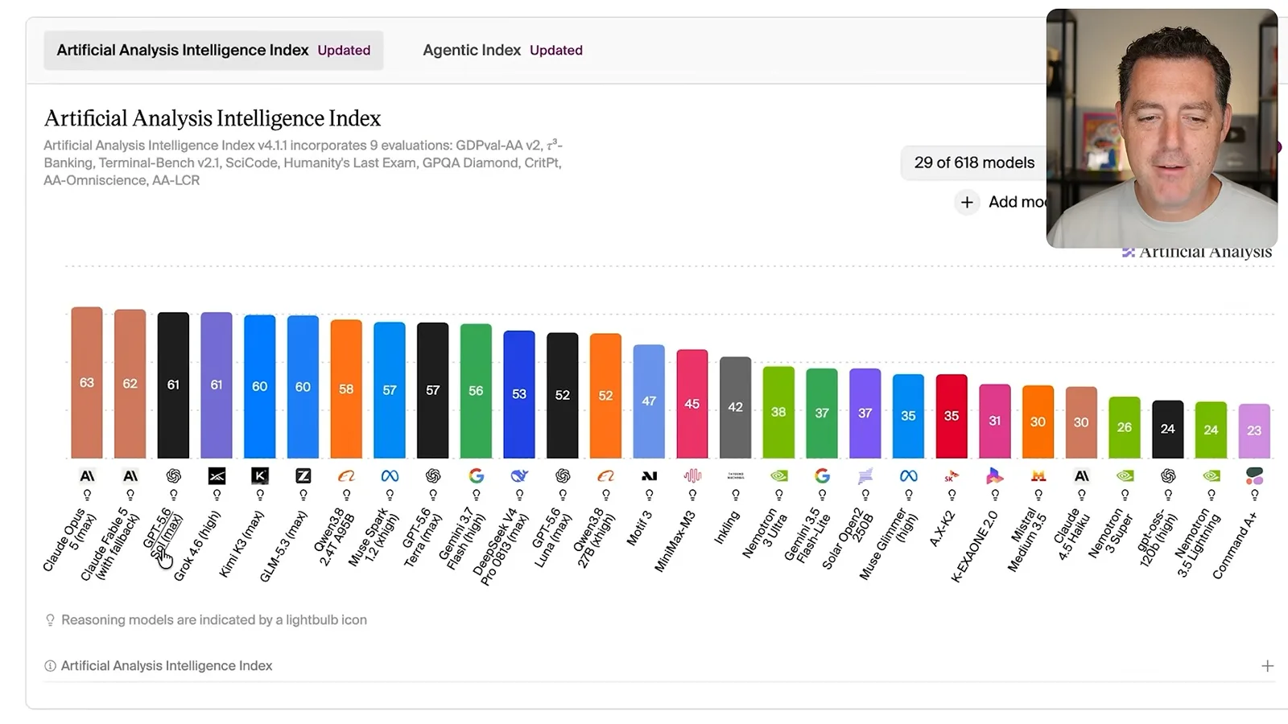Click the GLM-5.3 (max) label
The width and height of the screenshot is (1288, 724).
[x=283, y=546]
